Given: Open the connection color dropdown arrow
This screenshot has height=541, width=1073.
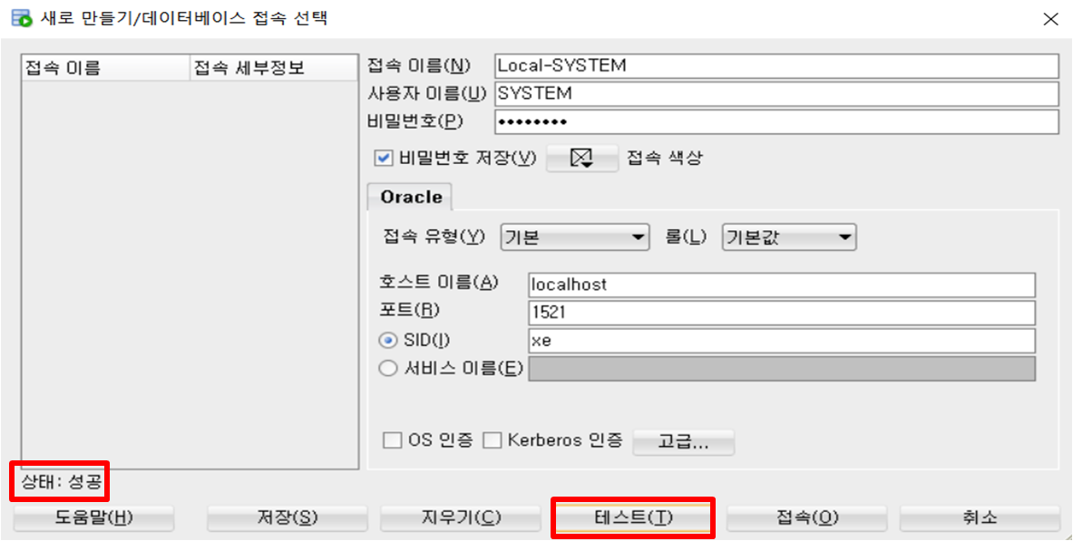Looking at the screenshot, I should point(589,164).
